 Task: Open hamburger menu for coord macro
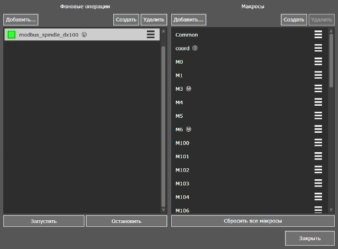(x=318, y=48)
